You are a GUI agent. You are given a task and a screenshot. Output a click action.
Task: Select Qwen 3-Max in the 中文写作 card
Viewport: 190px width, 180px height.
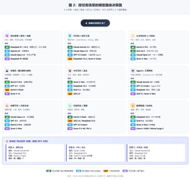click(81, 82)
